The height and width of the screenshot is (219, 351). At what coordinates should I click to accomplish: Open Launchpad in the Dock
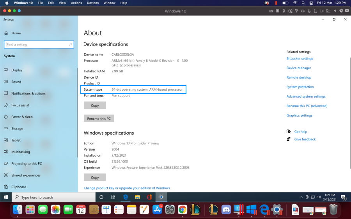tap(30, 210)
